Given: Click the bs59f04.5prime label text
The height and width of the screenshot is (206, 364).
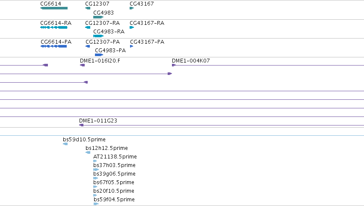Looking at the screenshot, I should point(114,200).
